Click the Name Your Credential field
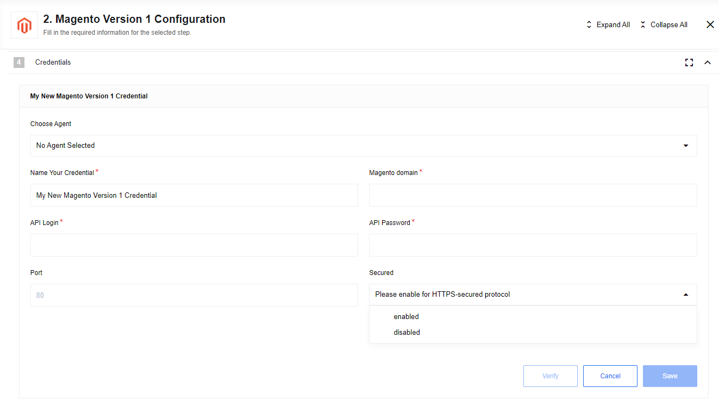719x406 pixels. (194, 195)
